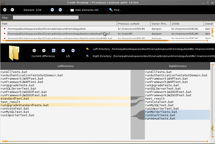The width and height of the screenshot is (215, 144).
Task: Click the Left Directory path text
Action: point(163,49)
